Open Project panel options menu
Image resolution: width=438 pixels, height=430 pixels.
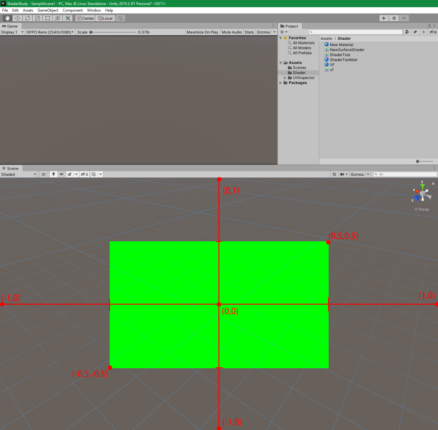tap(434, 26)
